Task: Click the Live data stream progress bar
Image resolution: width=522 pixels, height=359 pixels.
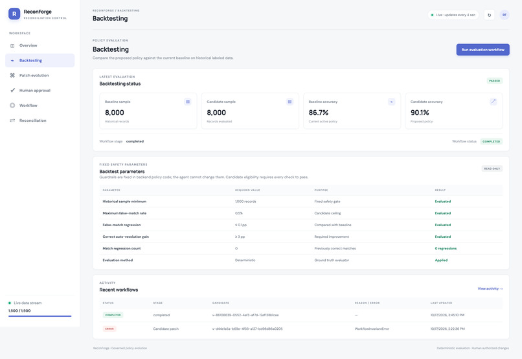Action: click(x=40, y=316)
